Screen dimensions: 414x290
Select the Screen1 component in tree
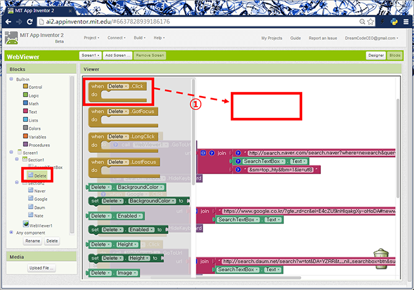[x=28, y=152]
